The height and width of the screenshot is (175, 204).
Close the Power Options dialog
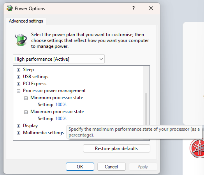(x=151, y=8)
